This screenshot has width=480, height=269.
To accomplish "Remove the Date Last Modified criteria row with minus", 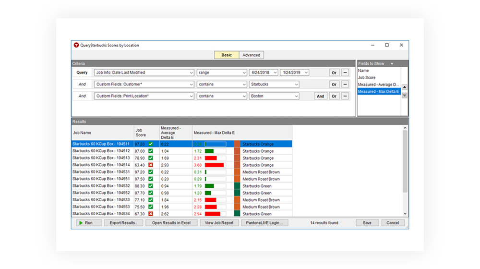I will 345,73.
